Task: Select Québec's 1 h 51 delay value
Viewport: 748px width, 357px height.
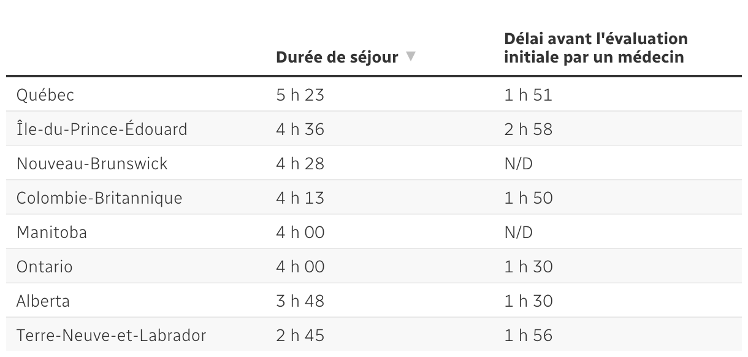Action: coord(529,95)
